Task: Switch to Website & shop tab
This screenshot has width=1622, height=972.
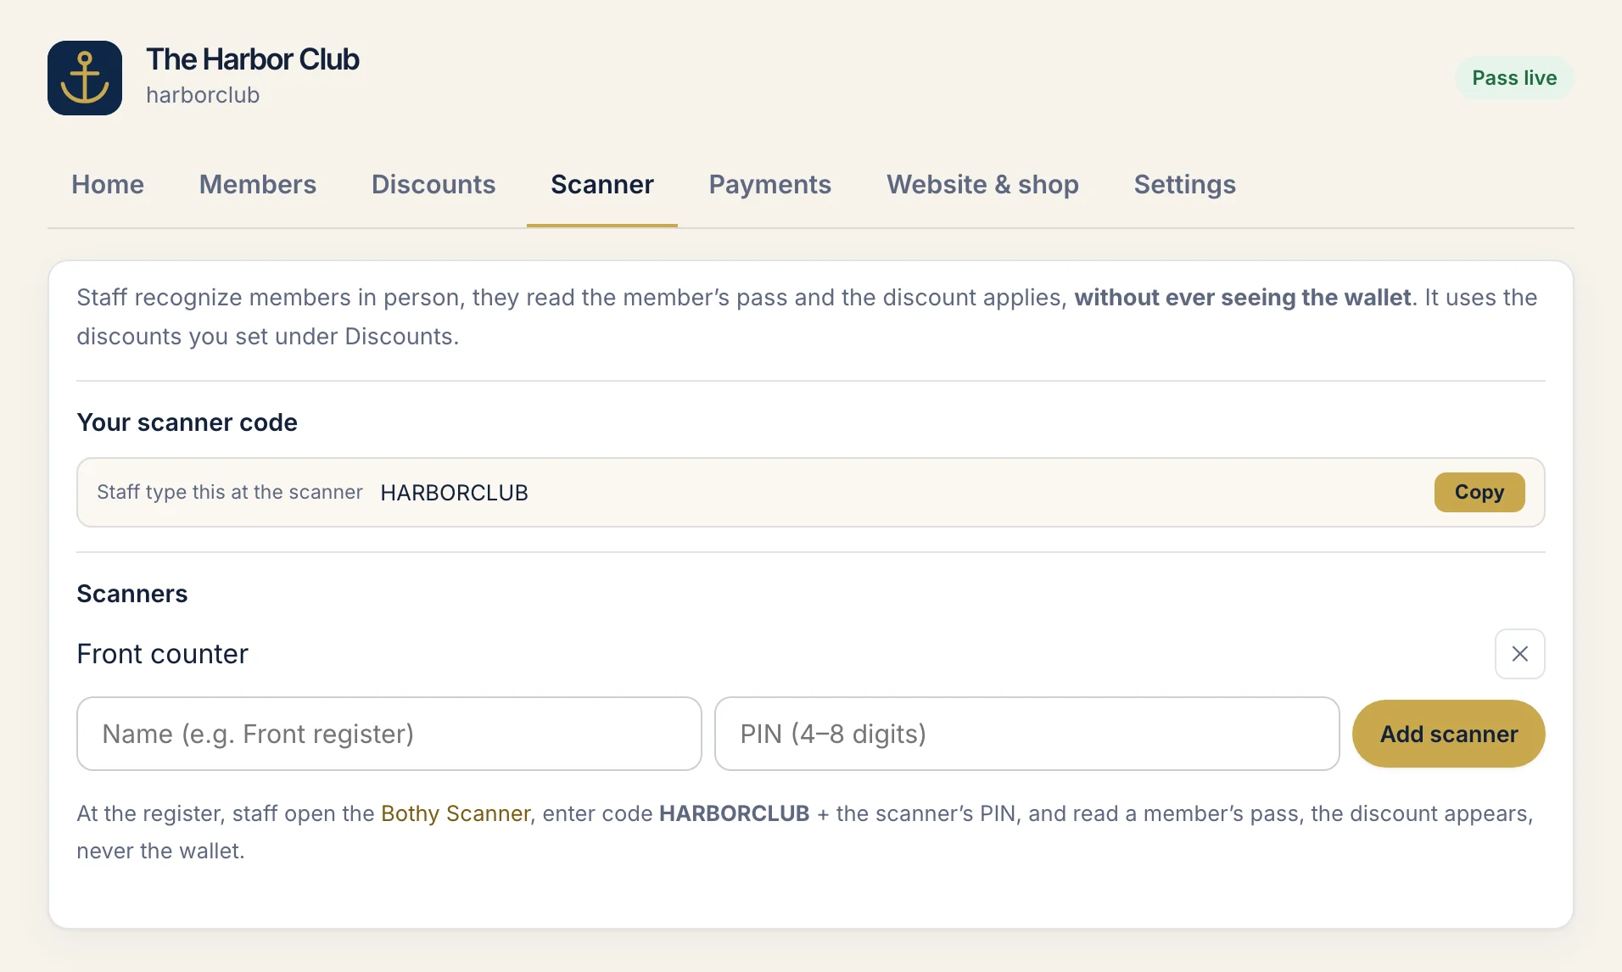Action: (982, 184)
